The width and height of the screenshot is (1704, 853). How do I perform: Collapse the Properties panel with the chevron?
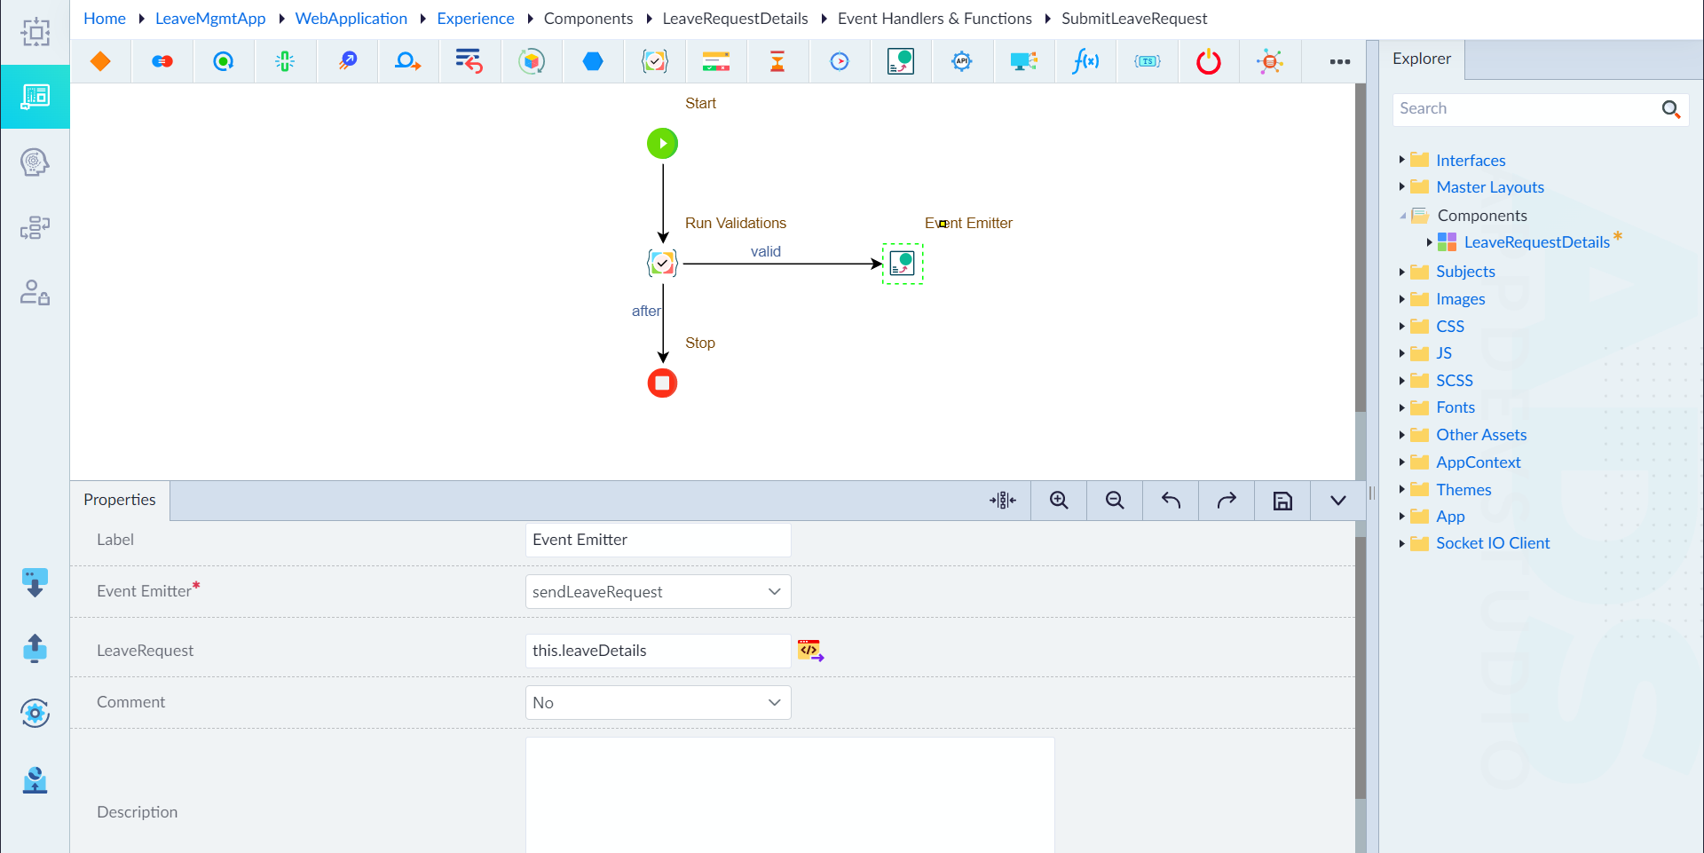[x=1338, y=501]
